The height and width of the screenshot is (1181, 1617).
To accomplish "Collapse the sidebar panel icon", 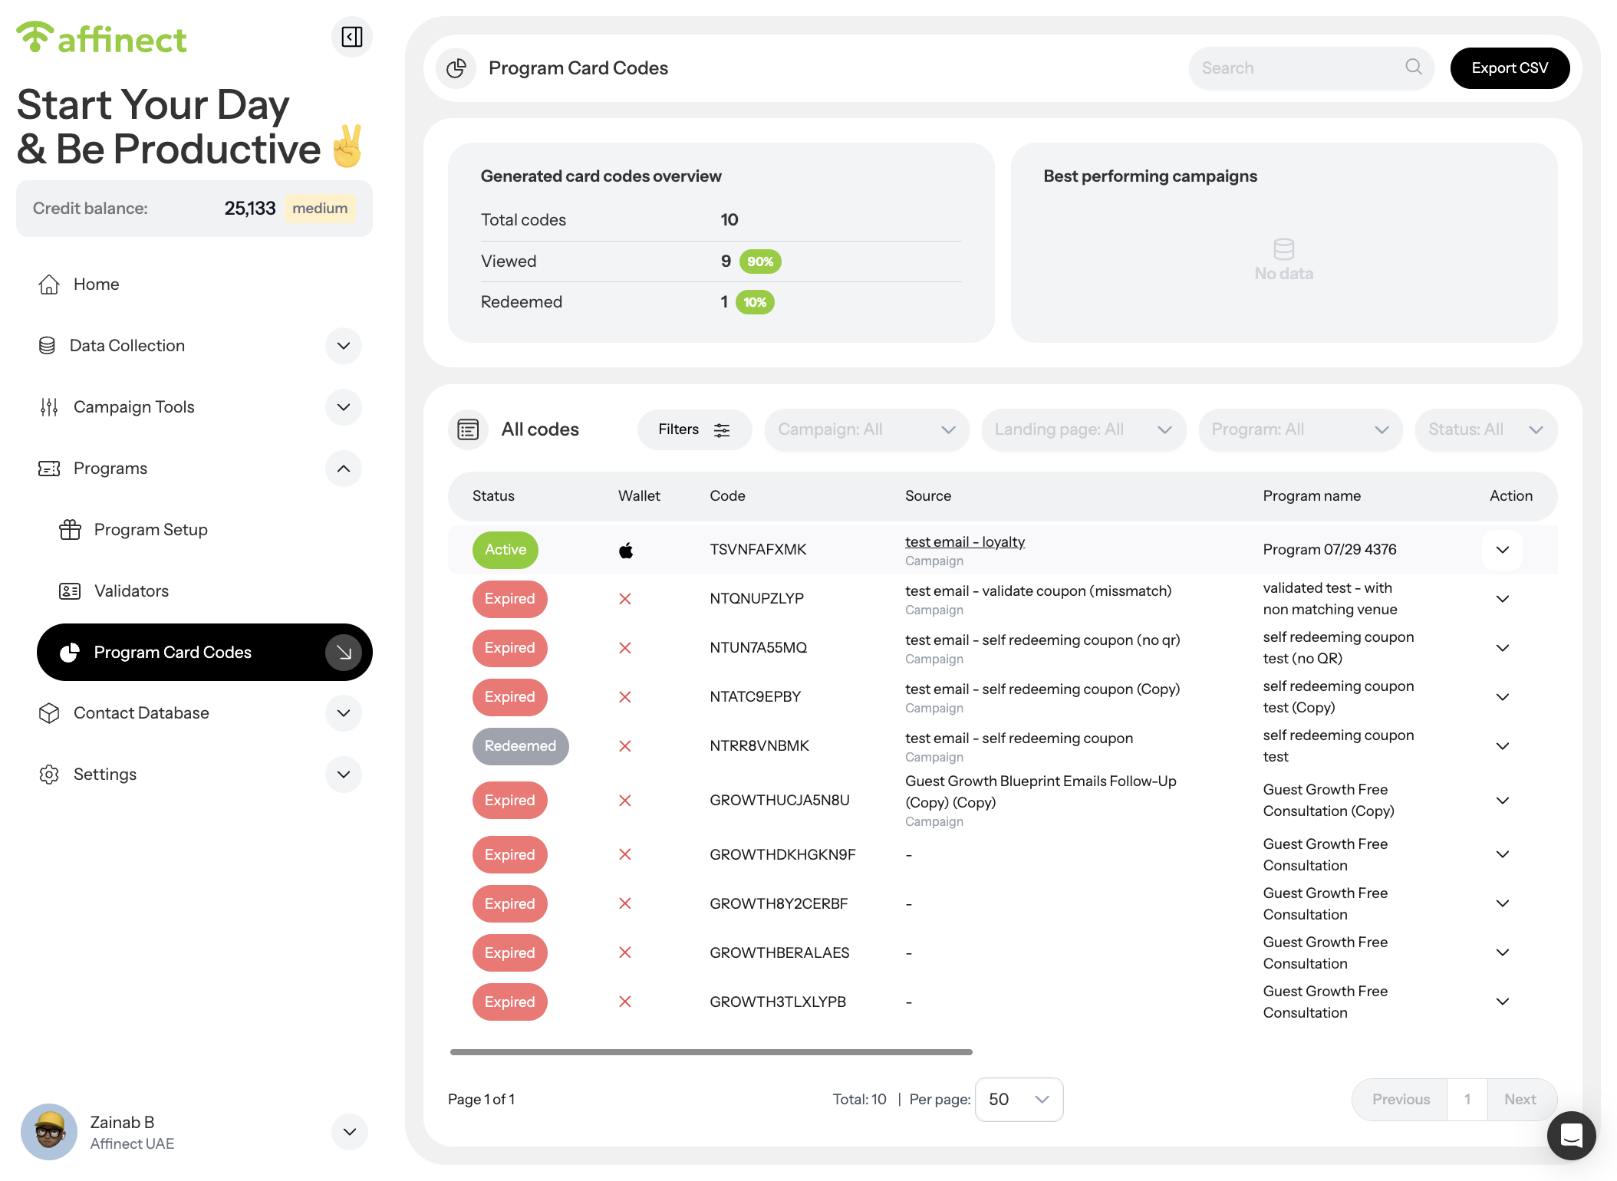I will pyautogui.click(x=352, y=37).
